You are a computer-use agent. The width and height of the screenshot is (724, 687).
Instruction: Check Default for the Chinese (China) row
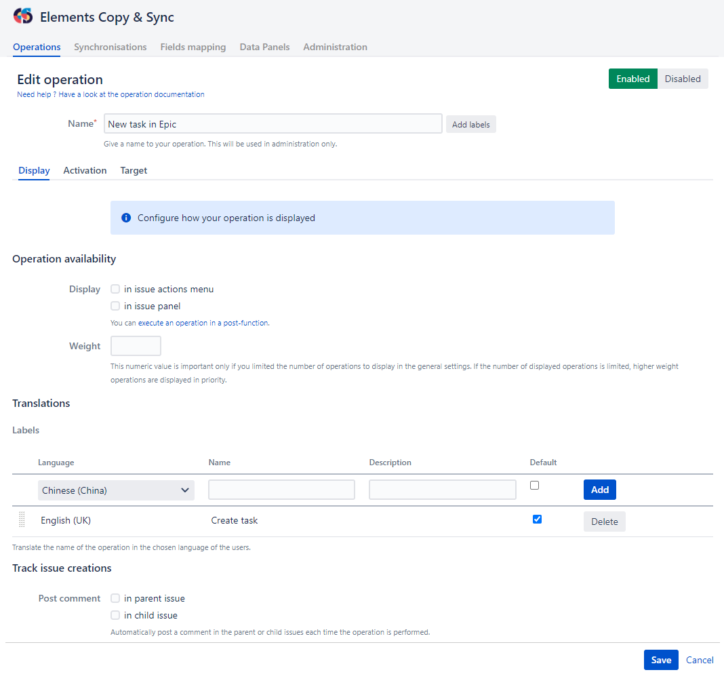534,485
